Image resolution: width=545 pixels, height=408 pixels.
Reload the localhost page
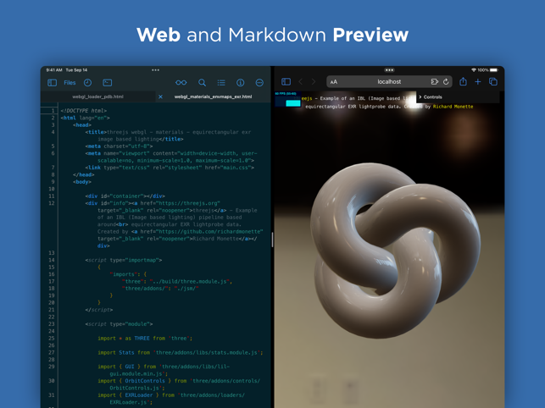(446, 81)
